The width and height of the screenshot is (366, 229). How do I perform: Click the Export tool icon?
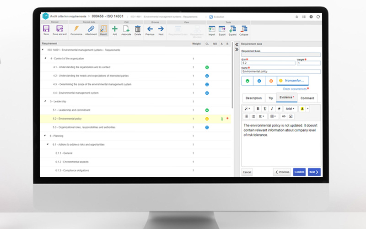(222, 29)
